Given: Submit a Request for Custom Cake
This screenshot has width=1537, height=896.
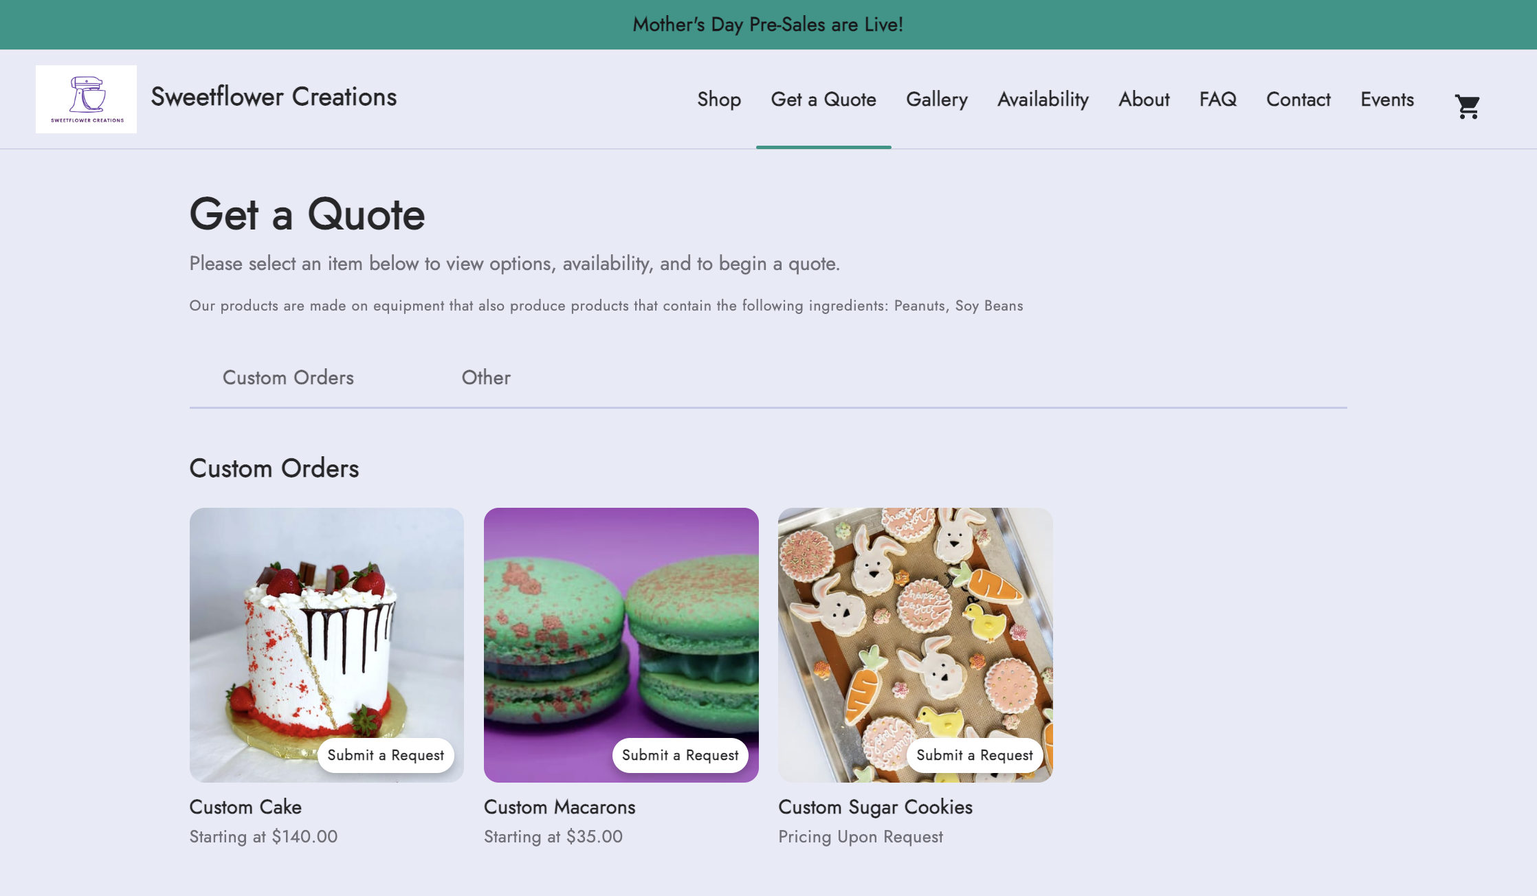Looking at the screenshot, I should pyautogui.click(x=386, y=755).
